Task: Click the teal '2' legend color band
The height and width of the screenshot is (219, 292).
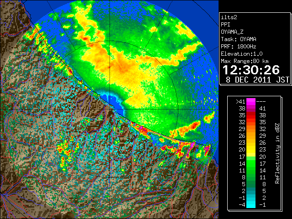Action: [251, 191]
